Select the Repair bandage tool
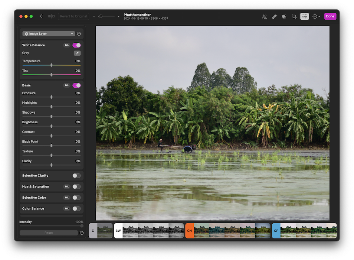 tap(274, 16)
